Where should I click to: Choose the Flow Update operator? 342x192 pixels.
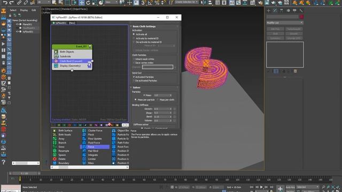click(95, 139)
